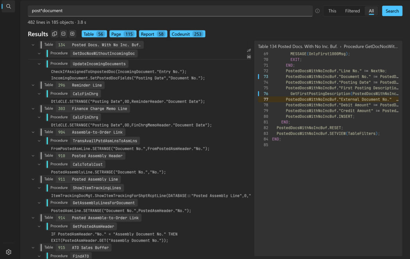
Task: Click the FromPostedAsmLine.SETRANGE result line
Action: click(130, 149)
